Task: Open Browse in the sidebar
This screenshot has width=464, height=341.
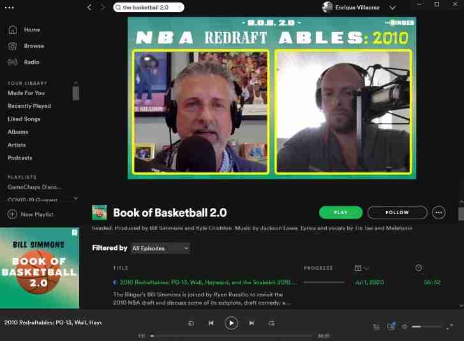Action: 34,46
